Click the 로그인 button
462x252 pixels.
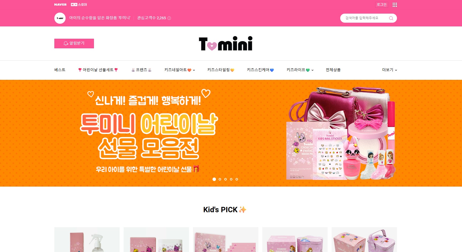click(381, 5)
